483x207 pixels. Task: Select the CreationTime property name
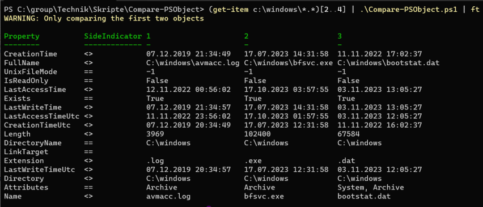click(31, 54)
